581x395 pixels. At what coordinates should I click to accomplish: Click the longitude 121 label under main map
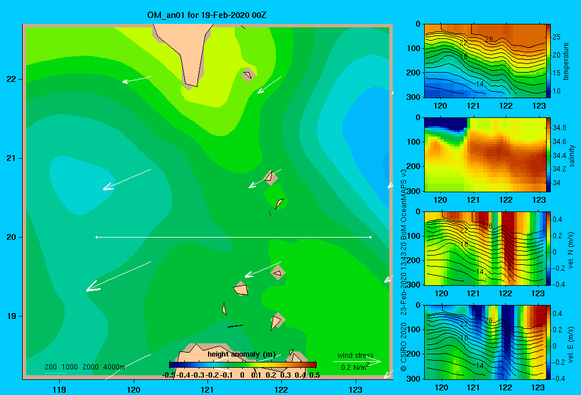point(207,389)
